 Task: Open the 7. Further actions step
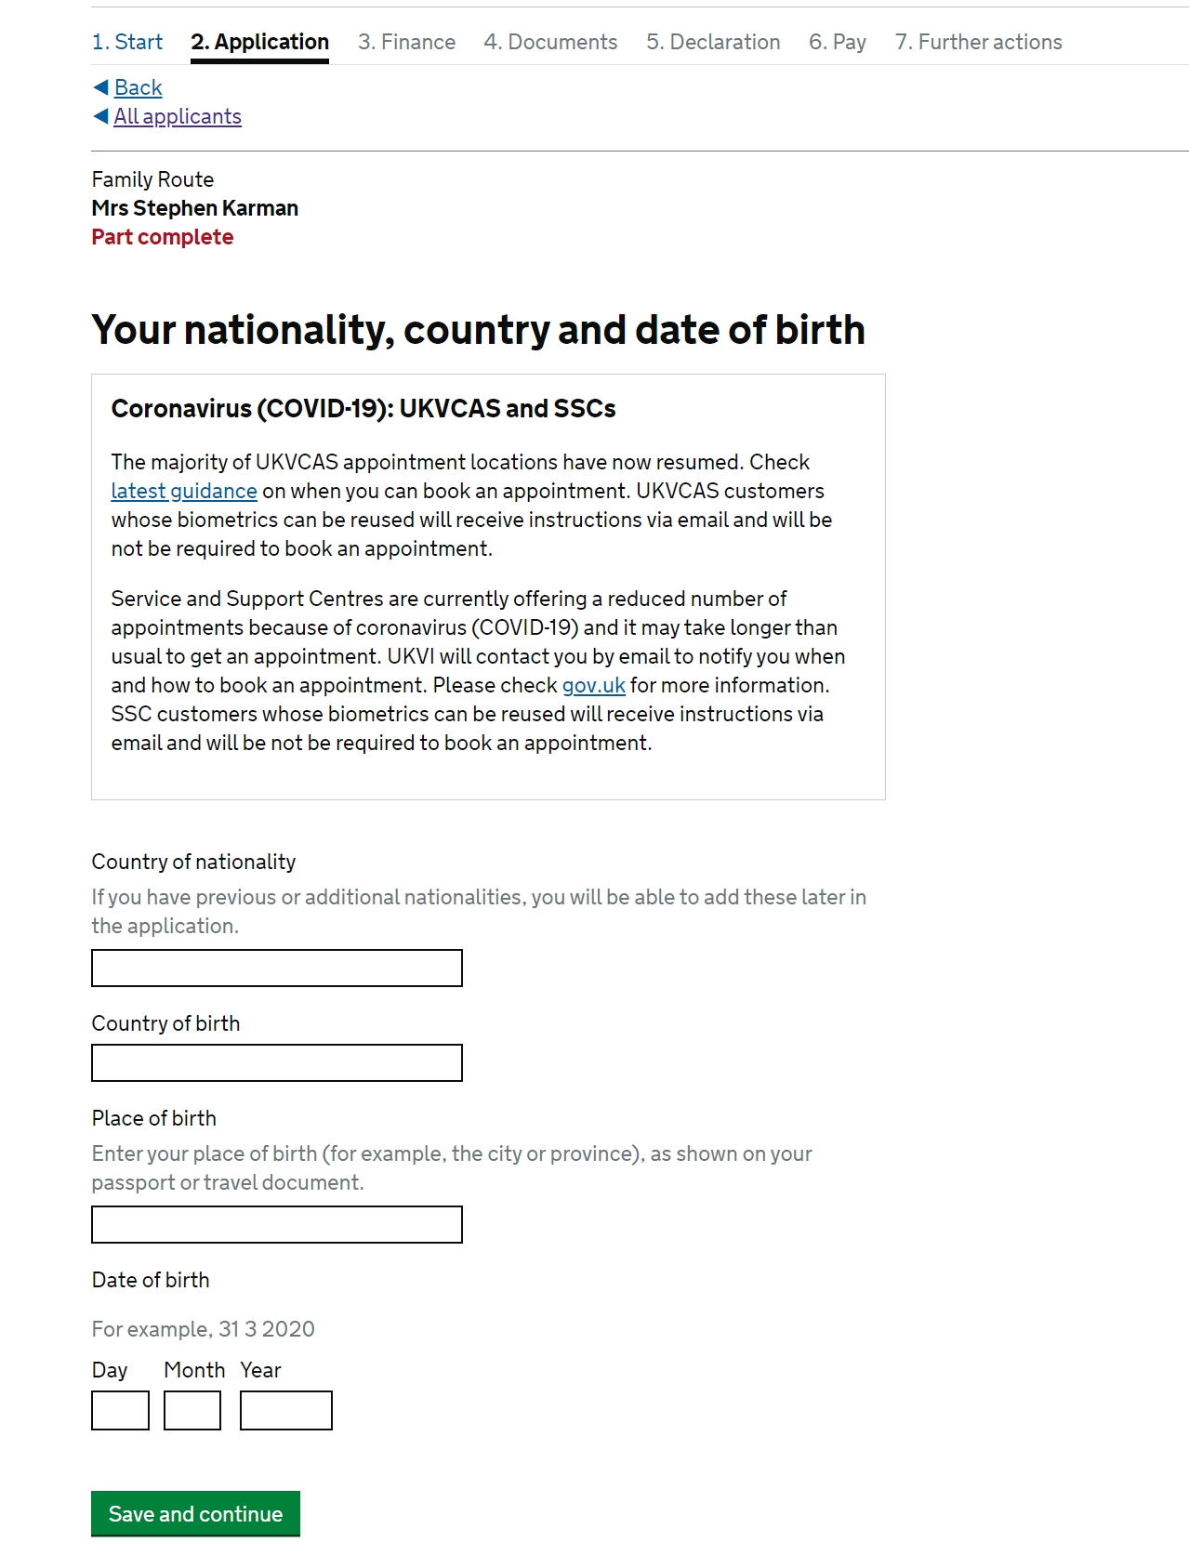pos(978,42)
